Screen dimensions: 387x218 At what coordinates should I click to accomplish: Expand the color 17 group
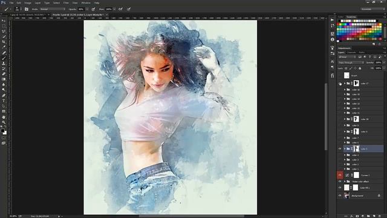[345, 84]
